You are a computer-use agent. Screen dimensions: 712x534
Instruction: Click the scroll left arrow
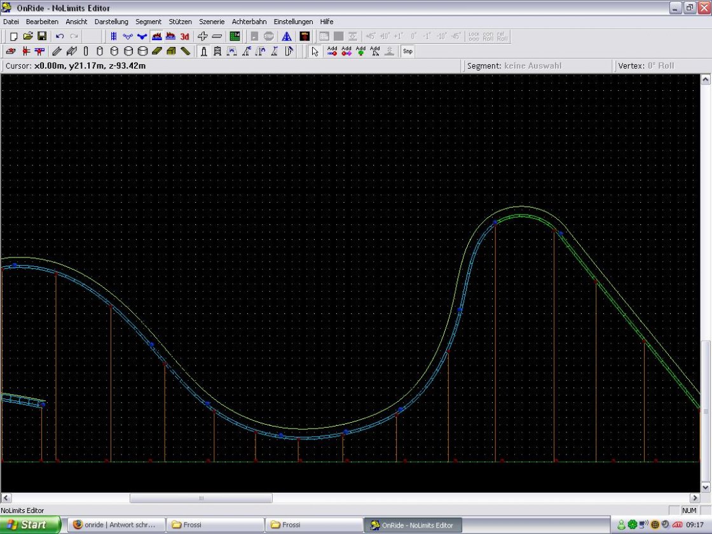coord(6,498)
